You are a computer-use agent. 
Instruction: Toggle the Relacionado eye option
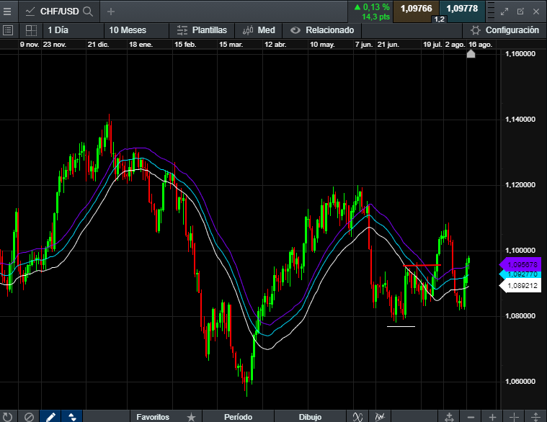pos(322,30)
